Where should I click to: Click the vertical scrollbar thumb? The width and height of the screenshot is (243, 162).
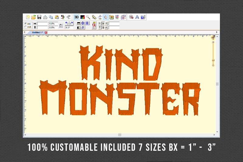(217, 84)
